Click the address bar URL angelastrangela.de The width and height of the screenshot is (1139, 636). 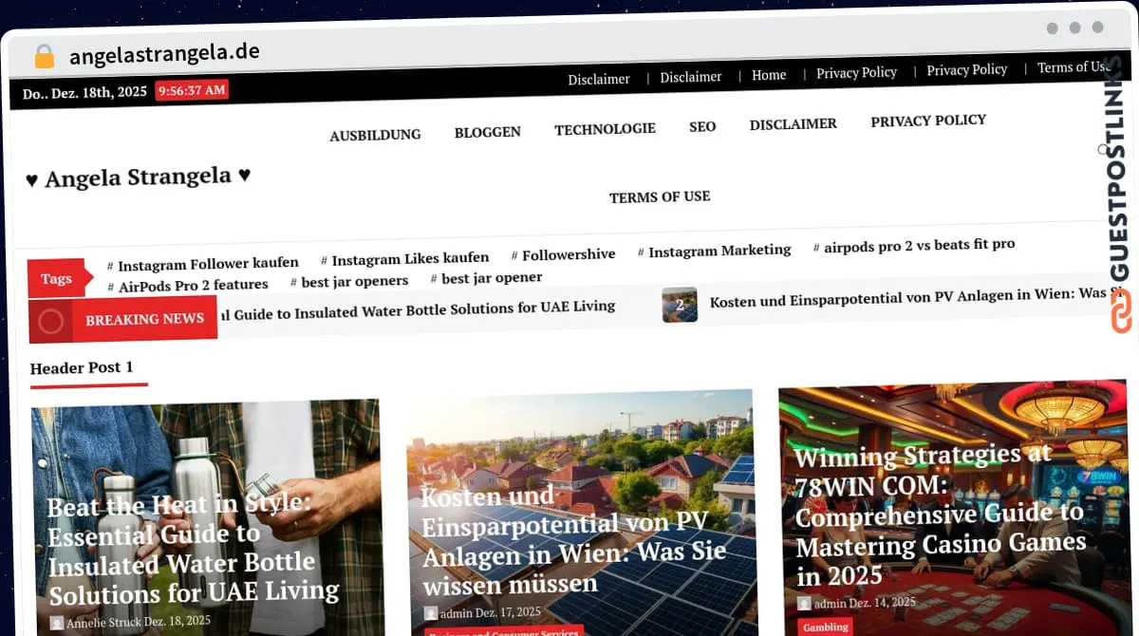(x=164, y=54)
